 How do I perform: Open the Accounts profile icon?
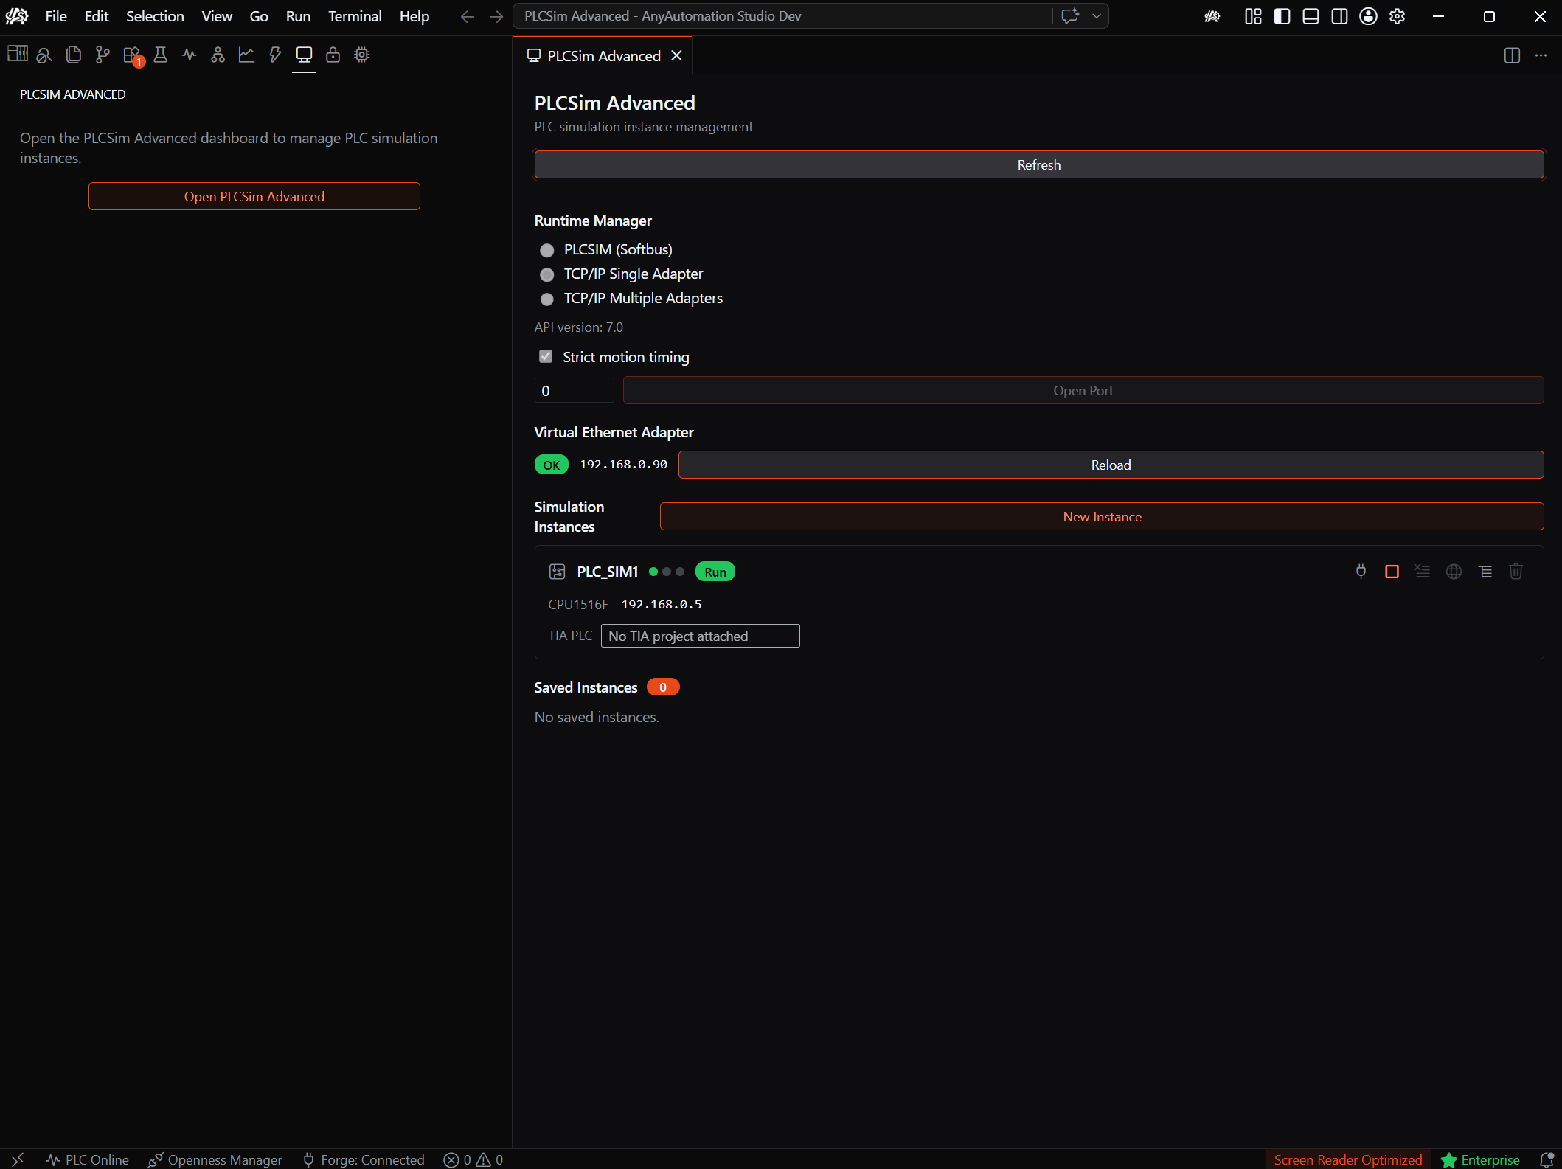1368,16
